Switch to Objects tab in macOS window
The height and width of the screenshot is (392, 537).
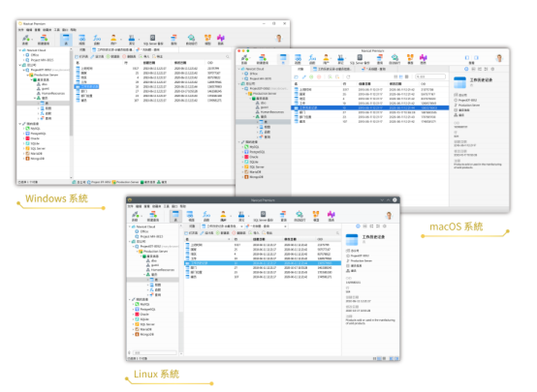point(300,69)
